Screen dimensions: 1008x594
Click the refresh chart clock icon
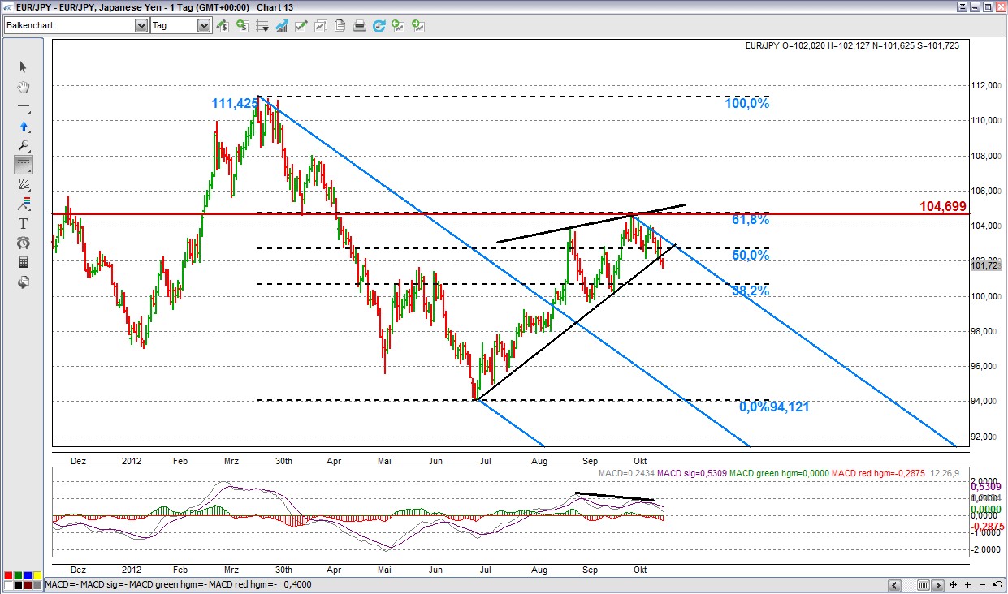[x=379, y=26]
